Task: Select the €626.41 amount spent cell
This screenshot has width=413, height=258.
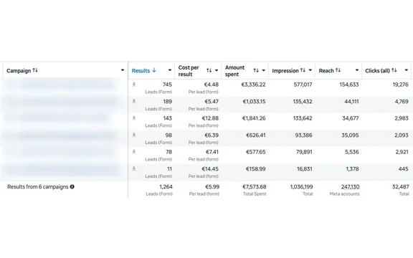Action: click(256, 135)
